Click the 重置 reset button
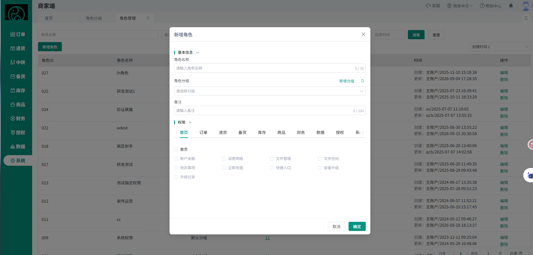Viewport: 533px width, 255px height. (x=436, y=35)
